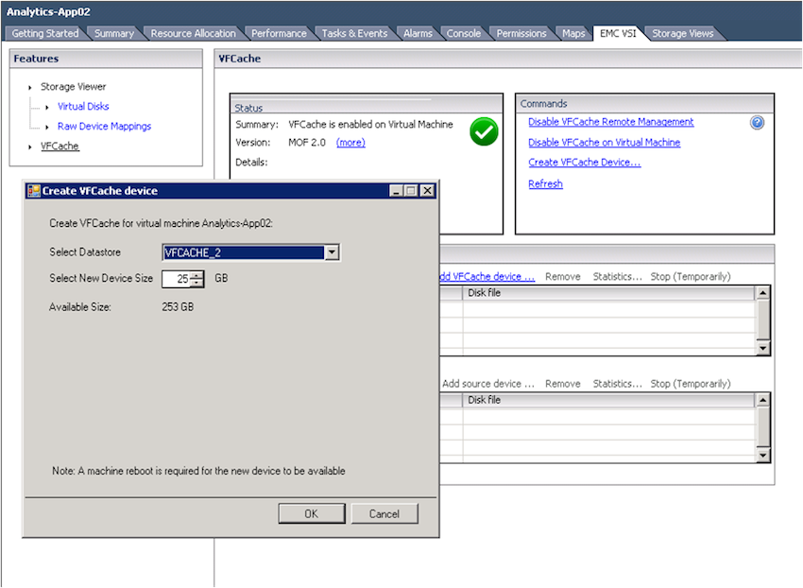Cancel the Create VFCache device dialog

click(384, 513)
